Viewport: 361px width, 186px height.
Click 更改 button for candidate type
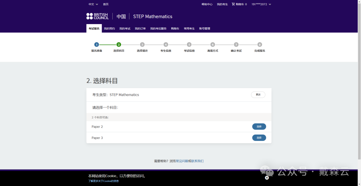[x=258, y=95]
